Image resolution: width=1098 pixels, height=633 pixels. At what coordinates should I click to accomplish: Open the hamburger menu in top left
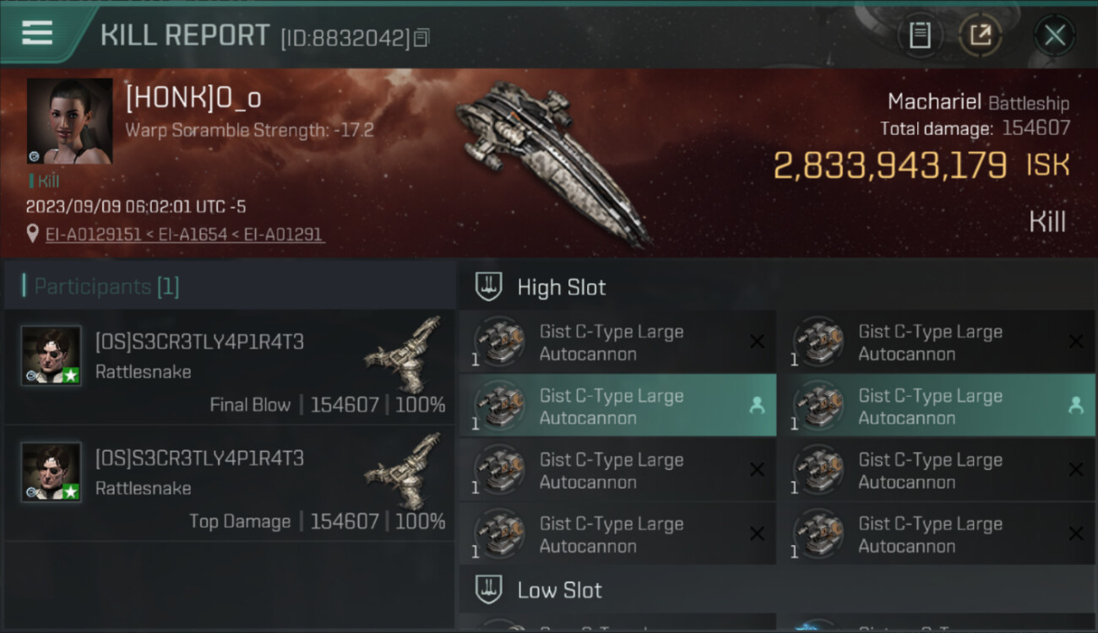click(37, 32)
